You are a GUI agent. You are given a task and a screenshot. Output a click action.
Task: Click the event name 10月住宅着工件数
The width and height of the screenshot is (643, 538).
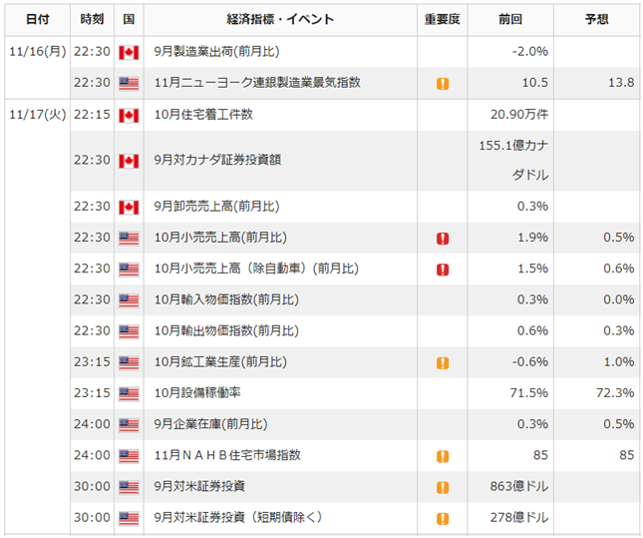(x=203, y=114)
